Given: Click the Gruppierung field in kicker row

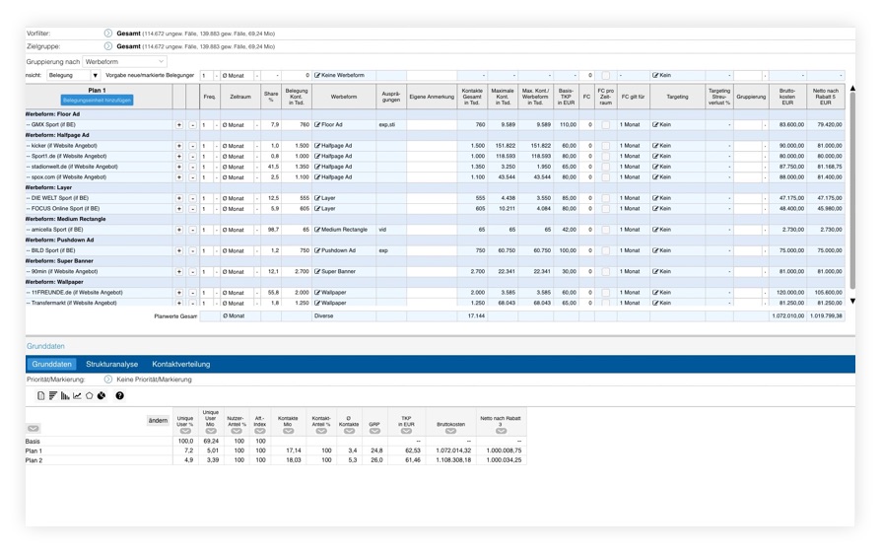Looking at the screenshot, I should point(749,146).
